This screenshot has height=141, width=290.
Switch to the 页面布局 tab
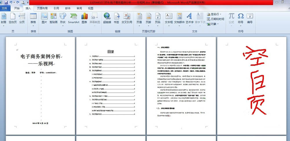click(42, 8)
